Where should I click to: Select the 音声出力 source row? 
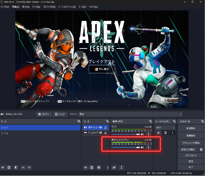click(96, 127)
